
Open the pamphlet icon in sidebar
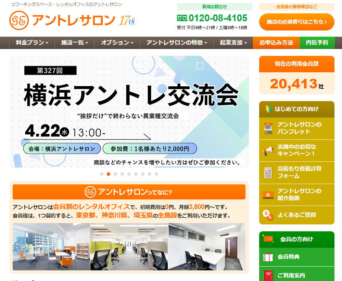[268, 128]
